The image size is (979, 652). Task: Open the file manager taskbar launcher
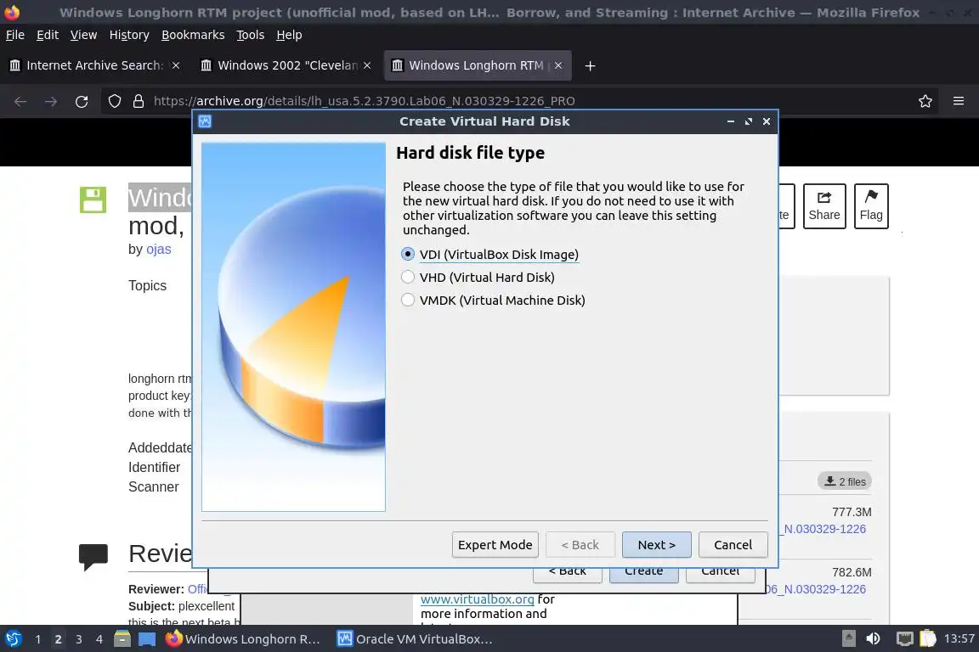pyautogui.click(x=122, y=639)
